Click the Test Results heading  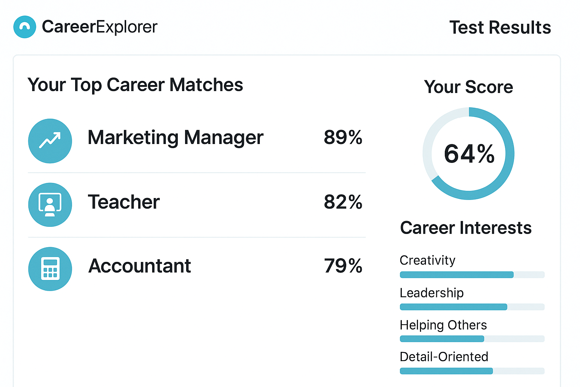coord(500,28)
